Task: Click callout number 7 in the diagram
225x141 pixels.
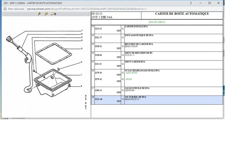Action: (x=82, y=31)
